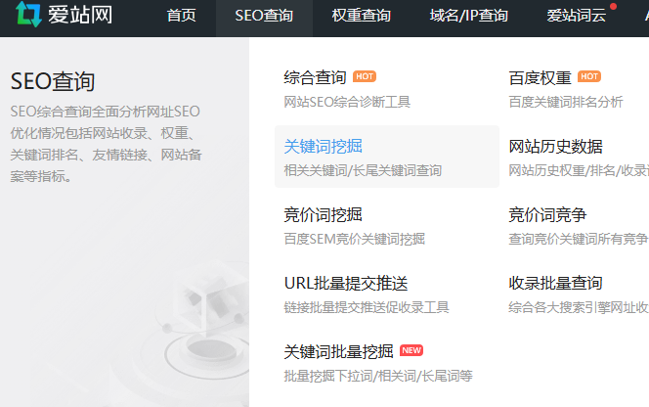Image resolution: width=649 pixels, height=407 pixels.
Task: Open the 综合查询 tool link
Action: click(x=315, y=77)
